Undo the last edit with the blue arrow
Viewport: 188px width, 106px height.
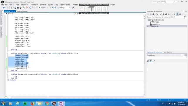pos(30,8)
